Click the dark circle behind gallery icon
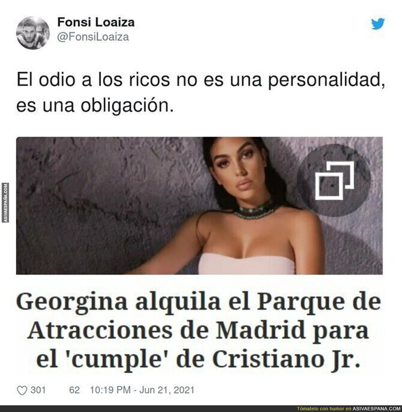Image resolution: width=402 pixels, height=412 pixels. (334, 181)
